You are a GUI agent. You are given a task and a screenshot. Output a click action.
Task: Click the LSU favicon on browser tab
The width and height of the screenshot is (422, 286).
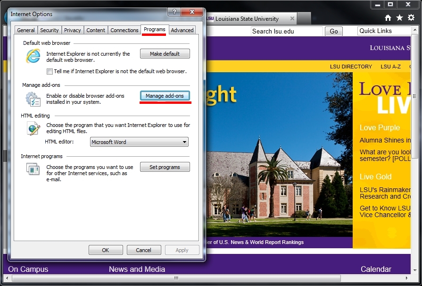(x=210, y=18)
